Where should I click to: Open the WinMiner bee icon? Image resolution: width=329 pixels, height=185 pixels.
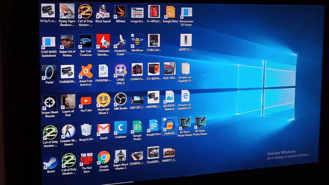[138, 43]
